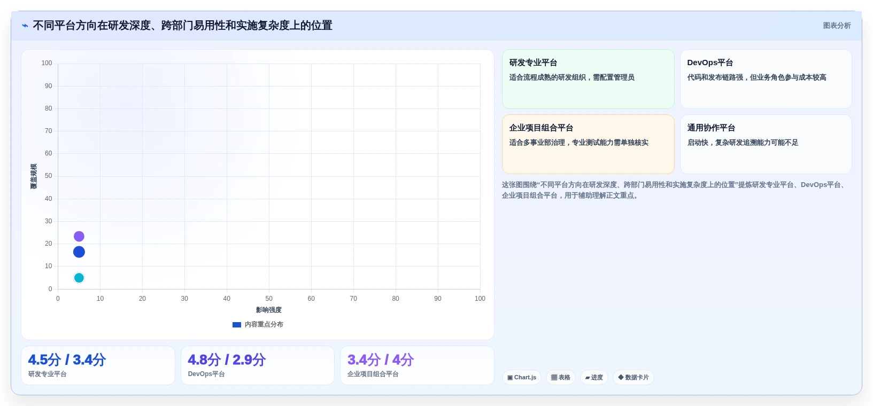Image resolution: width=873 pixels, height=406 pixels.
Task: Click the 影响强度 x-axis title
Action: pos(269,310)
